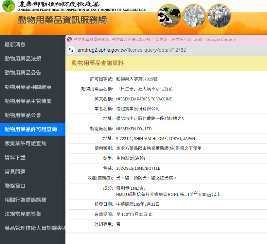Image resolution: width=267 pixels, height=244 pixels.
Task: Click the 有效期間 field label
Action: click(103, 214)
